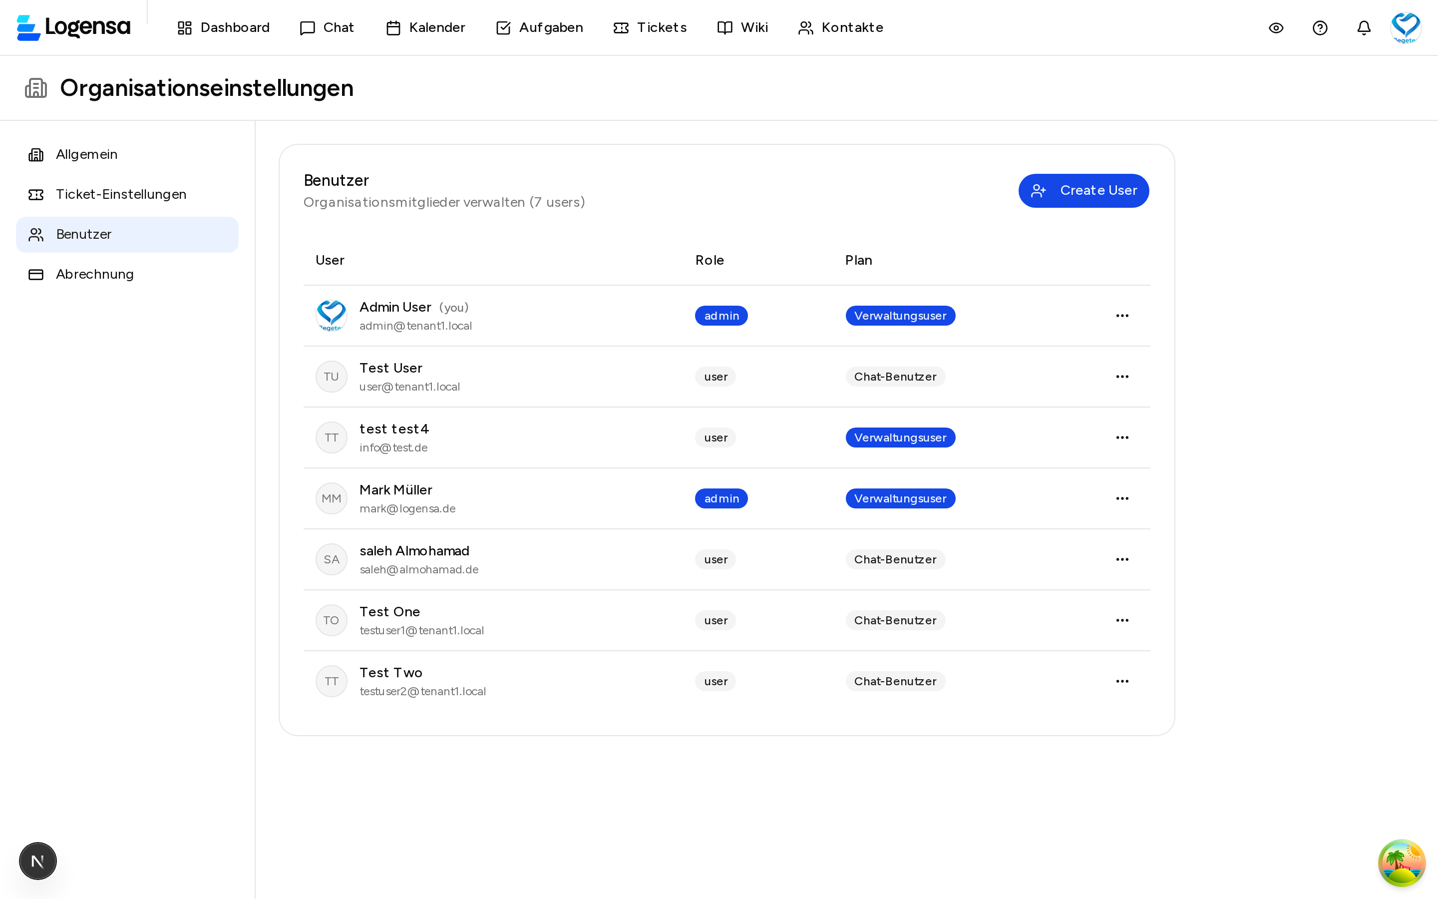
Task: Open row options for Test Two
Action: 1122,681
